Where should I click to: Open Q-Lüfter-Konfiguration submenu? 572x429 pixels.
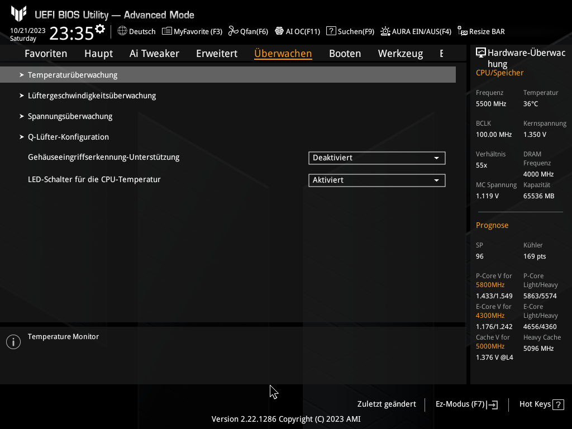pyautogui.click(x=68, y=137)
